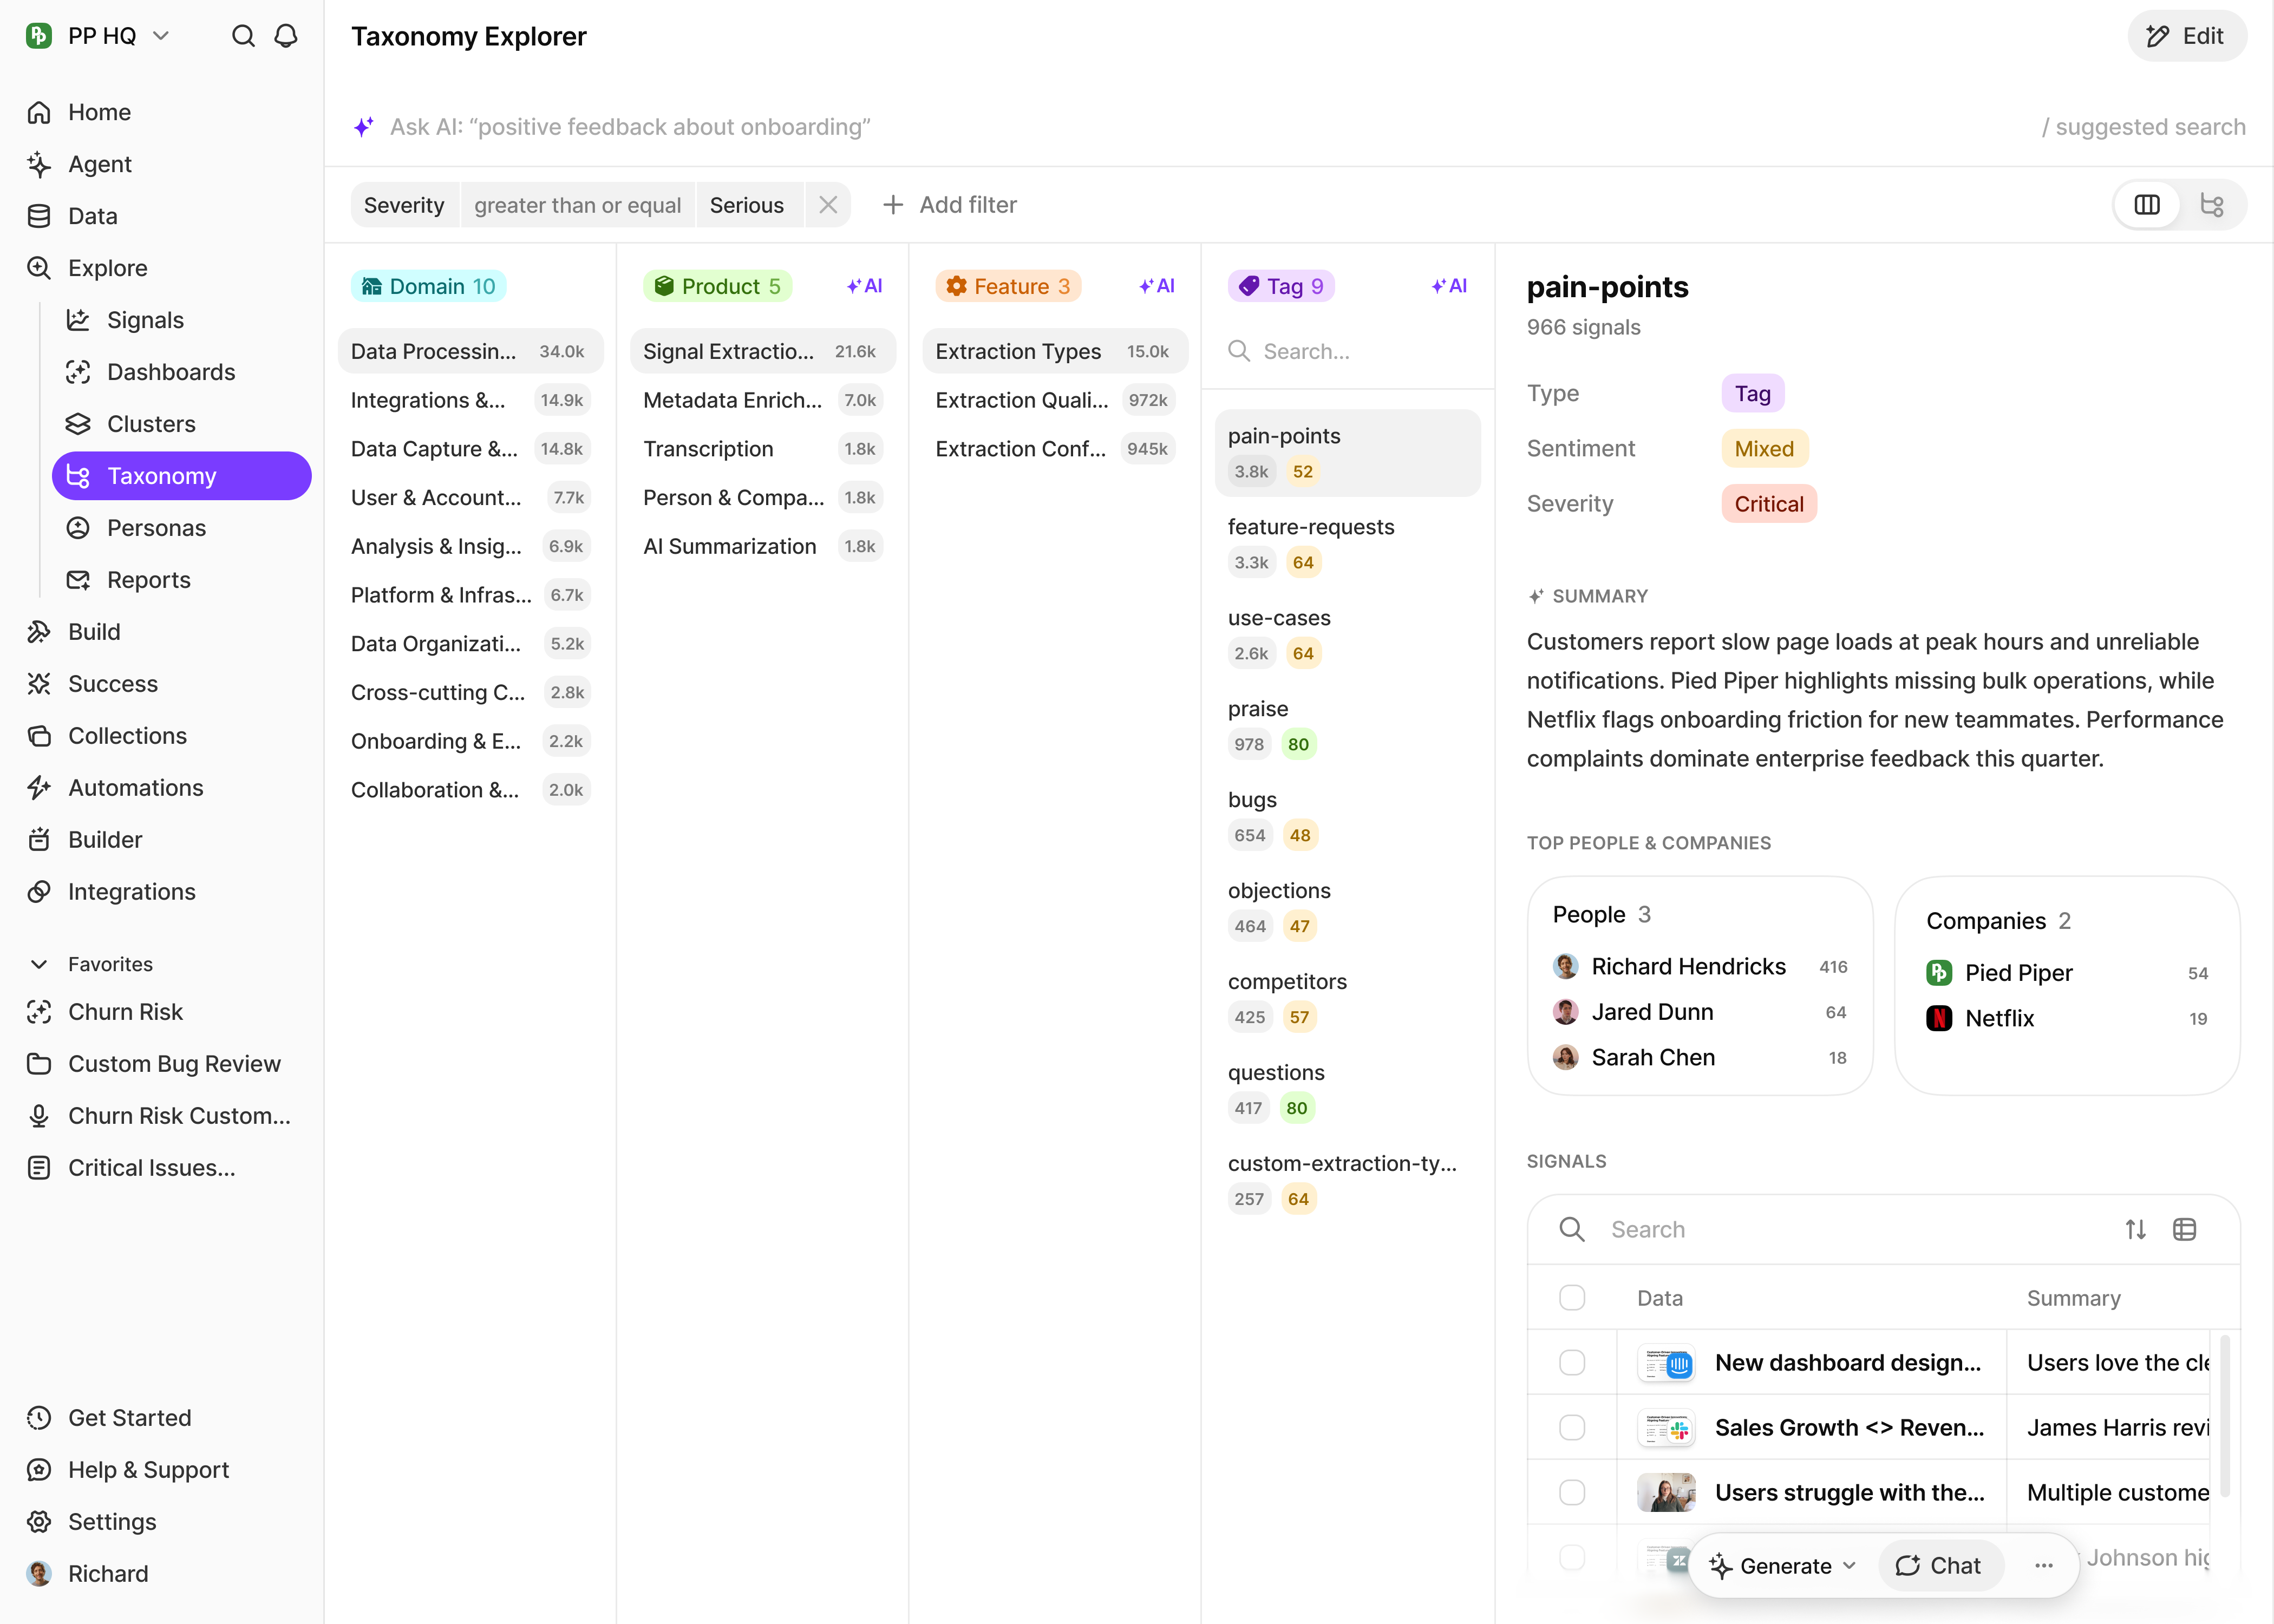2274x1624 pixels.
Task: Open the notifications bell
Action: click(x=286, y=36)
